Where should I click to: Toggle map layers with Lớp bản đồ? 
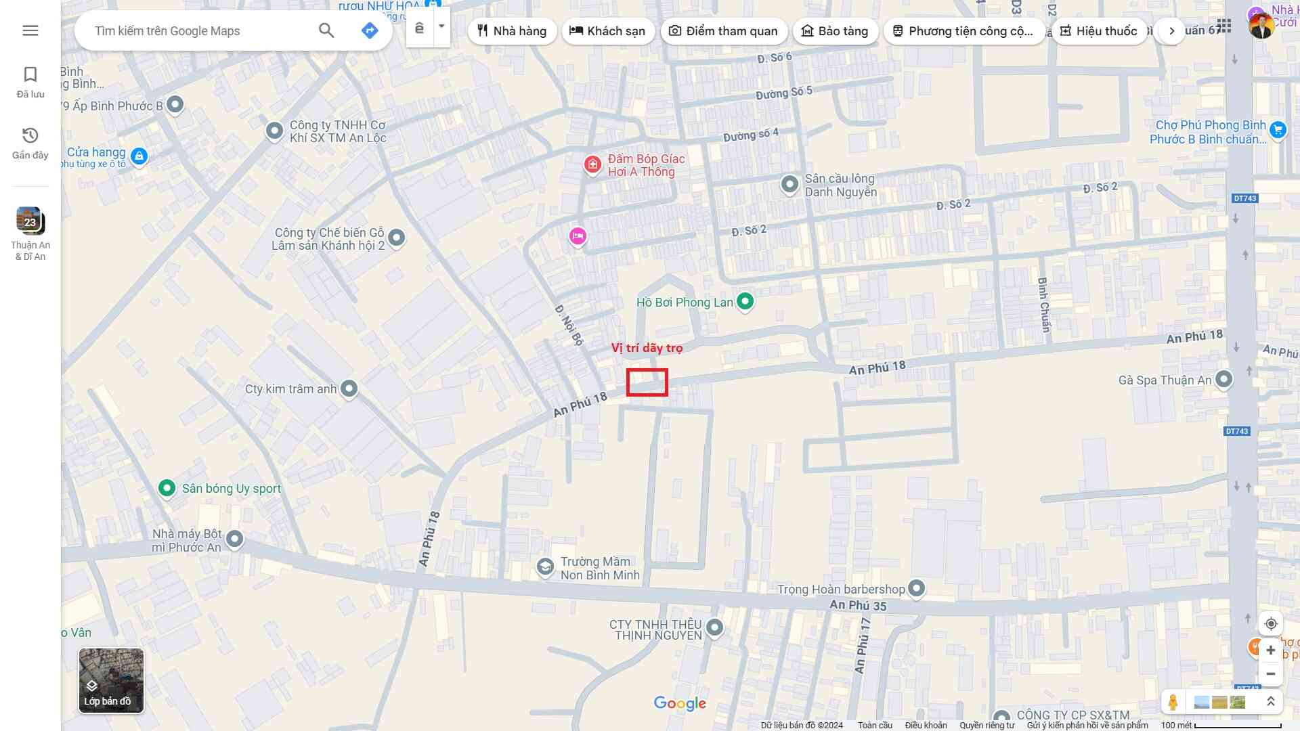point(111,680)
